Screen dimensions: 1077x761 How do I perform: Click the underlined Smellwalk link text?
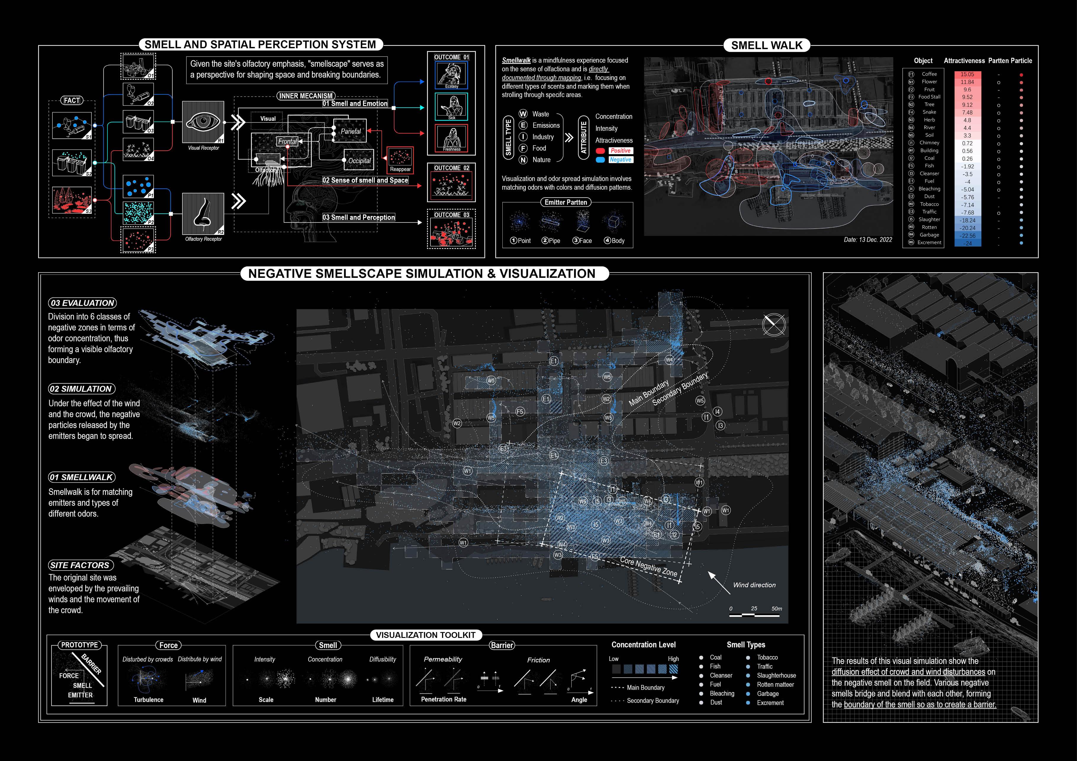516,60
